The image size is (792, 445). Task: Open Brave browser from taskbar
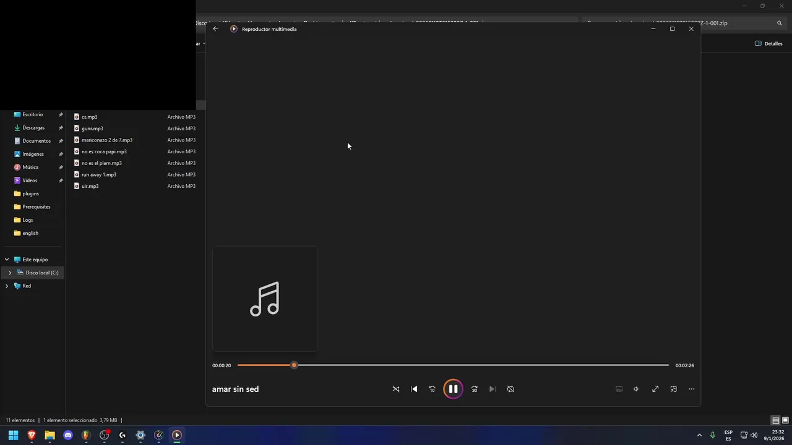click(x=32, y=435)
